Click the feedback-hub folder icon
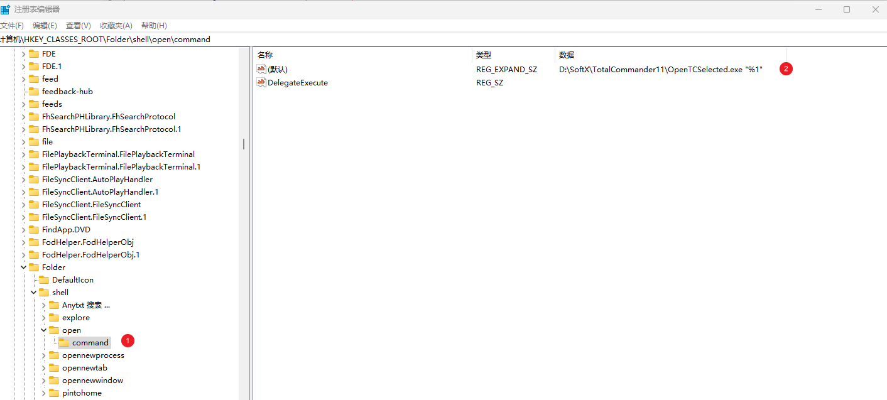Viewport: 887px width, 400px height. 33,92
